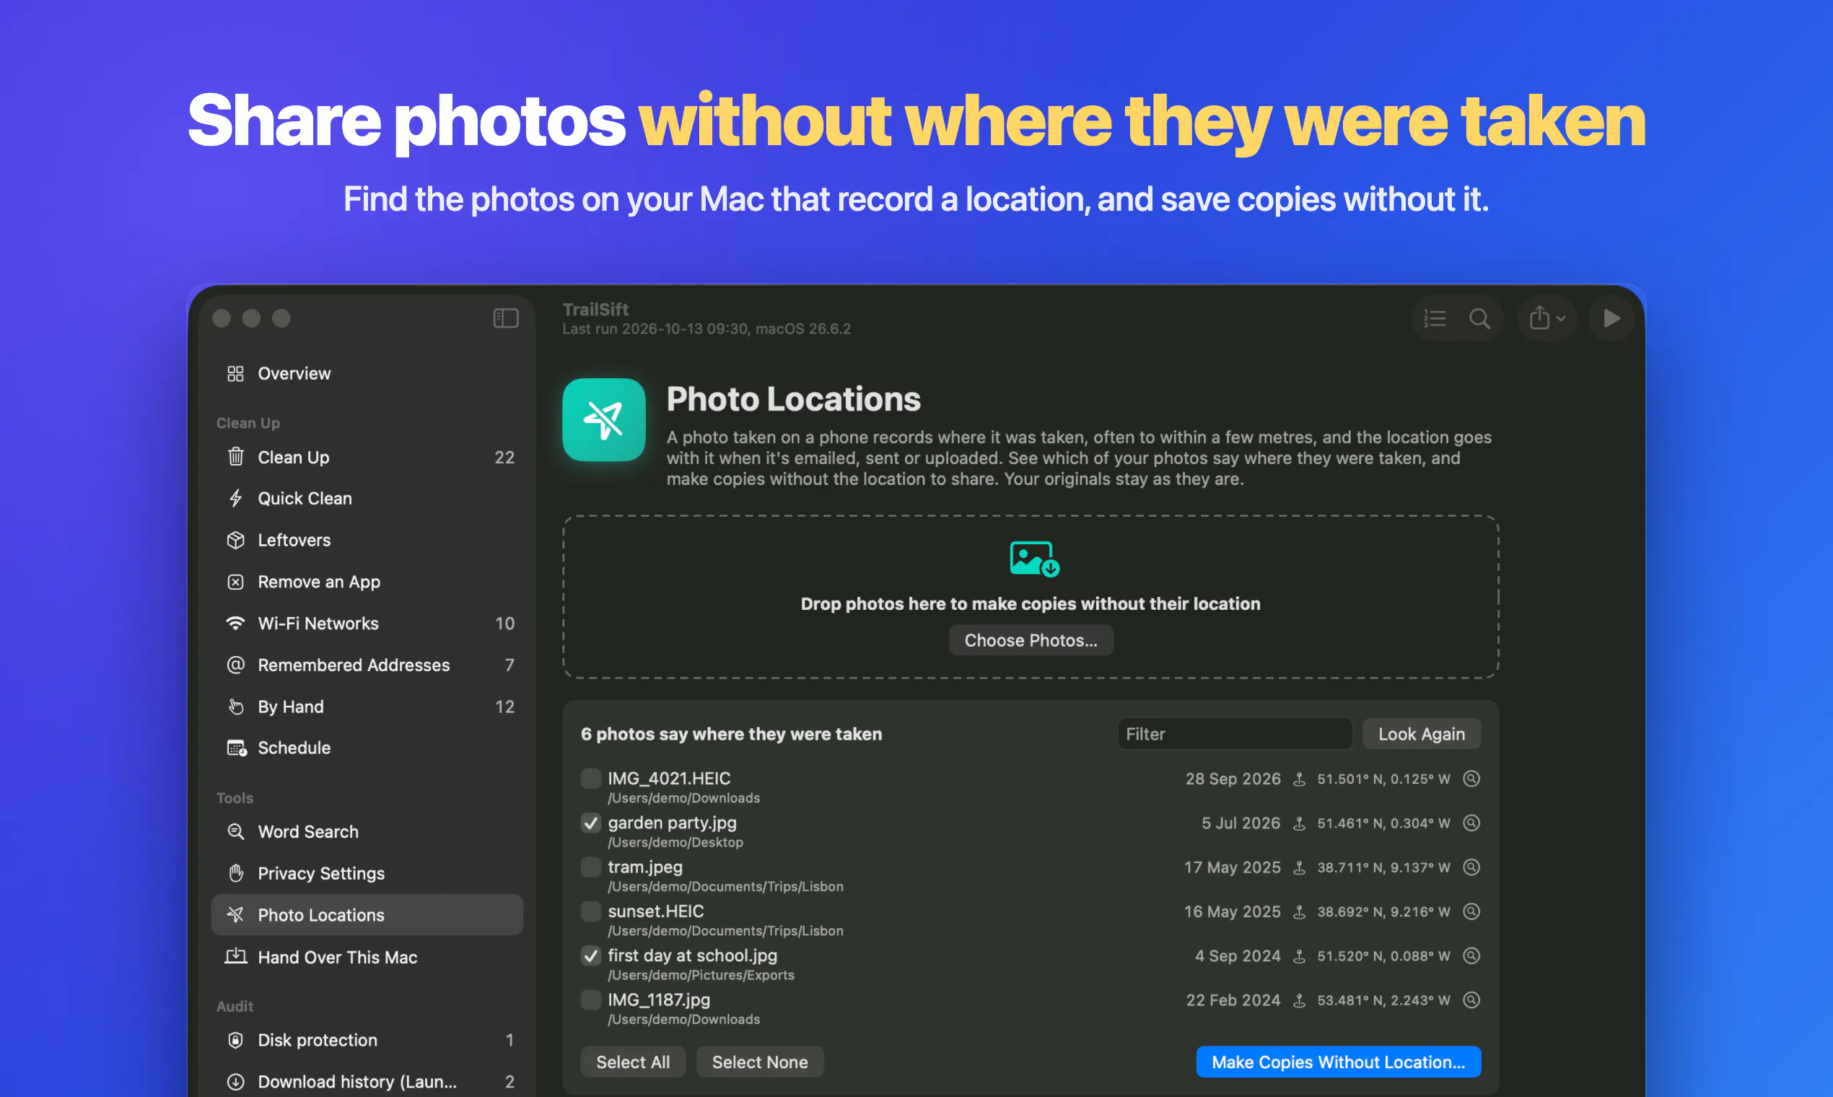Click the Look Again button

coord(1422,735)
